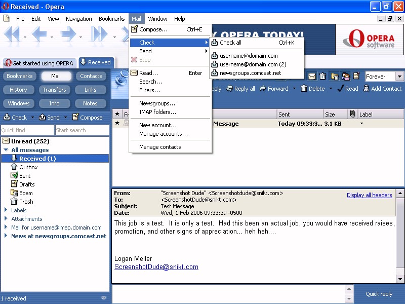The image size is (405, 304).
Task: Open the History panel button
Action: 18,90
